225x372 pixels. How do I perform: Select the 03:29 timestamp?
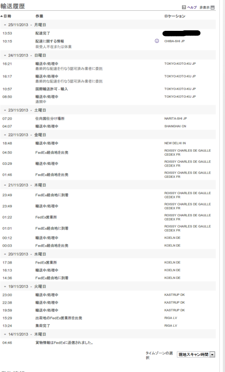coord(7,164)
